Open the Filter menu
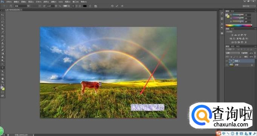257x136 pixels. (54, 2)
